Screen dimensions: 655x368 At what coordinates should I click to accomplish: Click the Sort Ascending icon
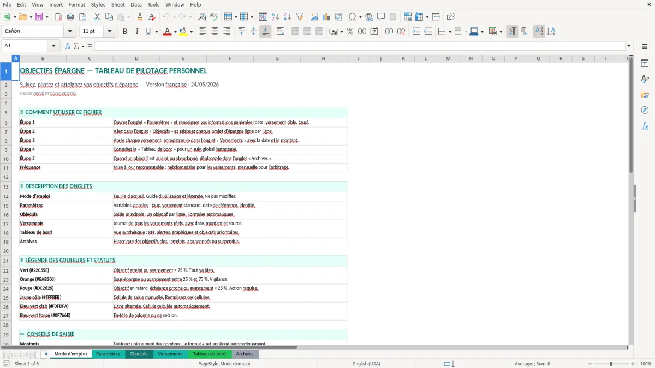[276, 17]
